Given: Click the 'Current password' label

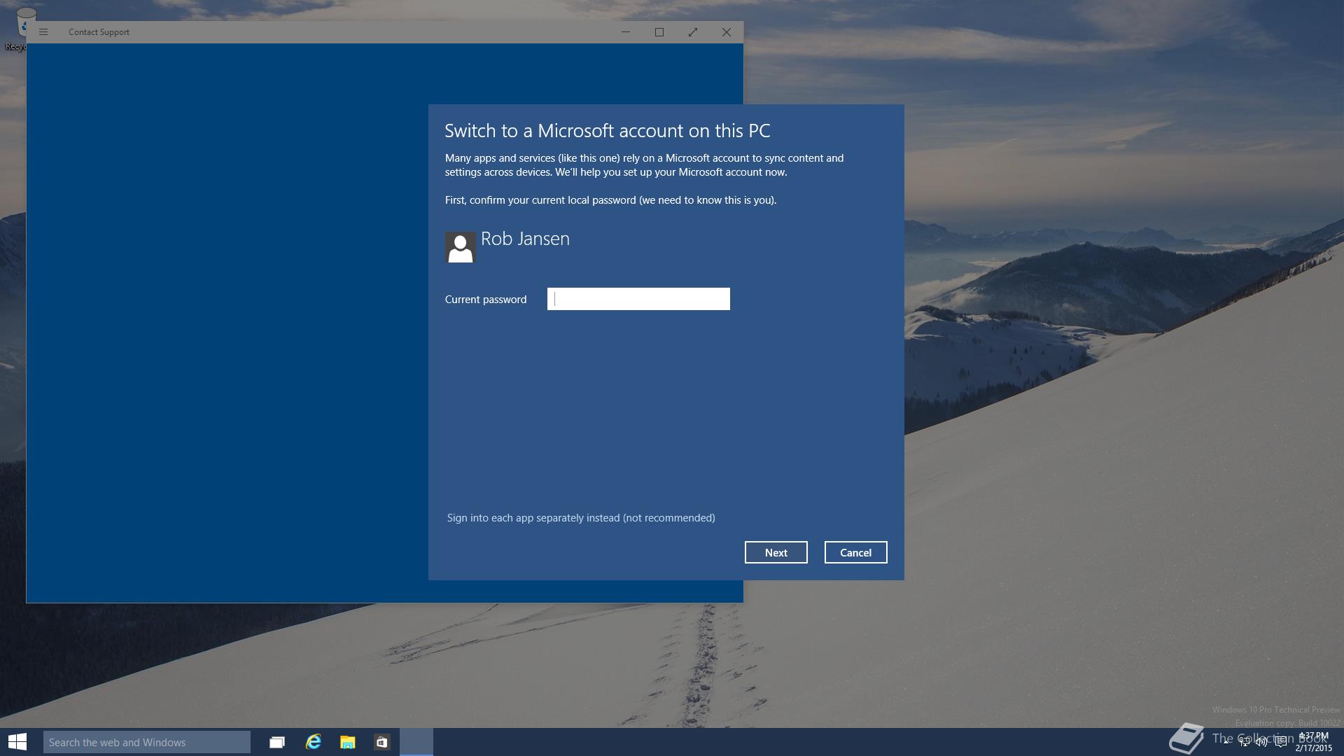Looking at the screenshot, I should [486, 300].
